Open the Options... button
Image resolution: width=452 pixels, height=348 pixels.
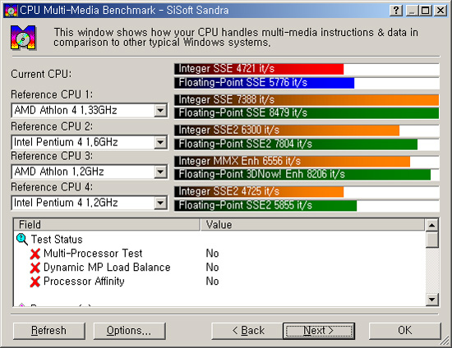tap(129, 331)
